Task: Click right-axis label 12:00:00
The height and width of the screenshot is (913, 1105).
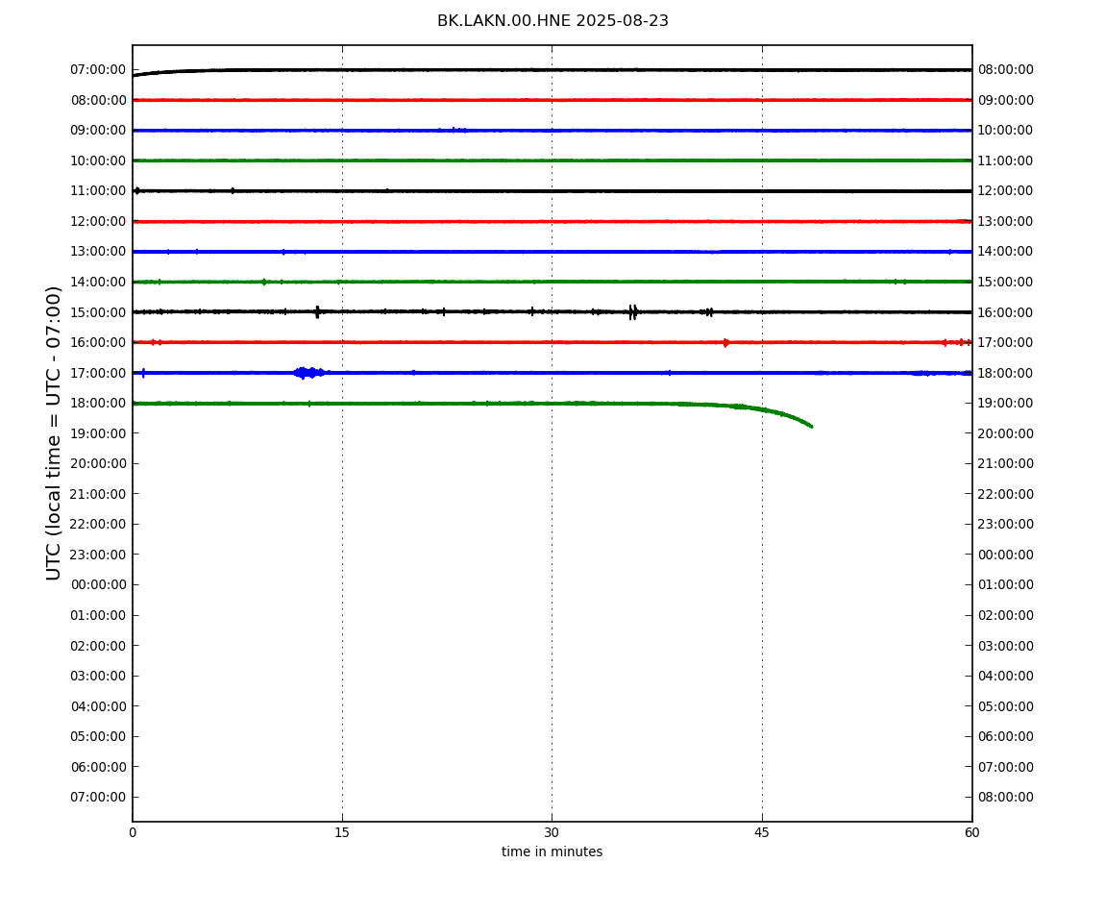Action: [1006, 191]
